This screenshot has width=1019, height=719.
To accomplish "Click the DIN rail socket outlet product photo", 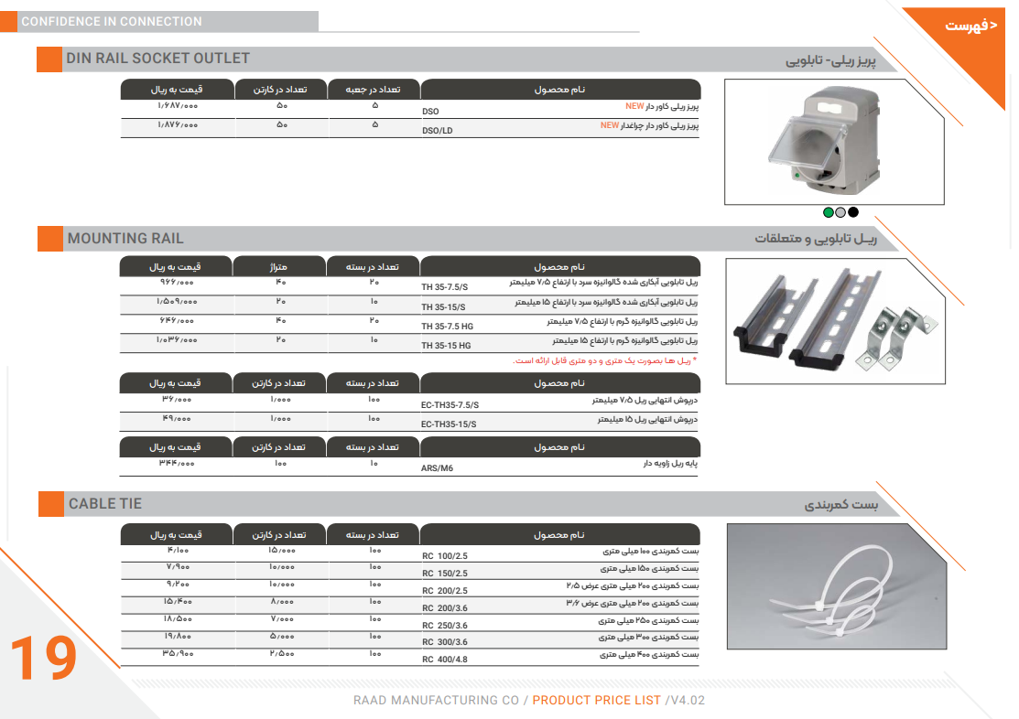I will pos(833,142).
